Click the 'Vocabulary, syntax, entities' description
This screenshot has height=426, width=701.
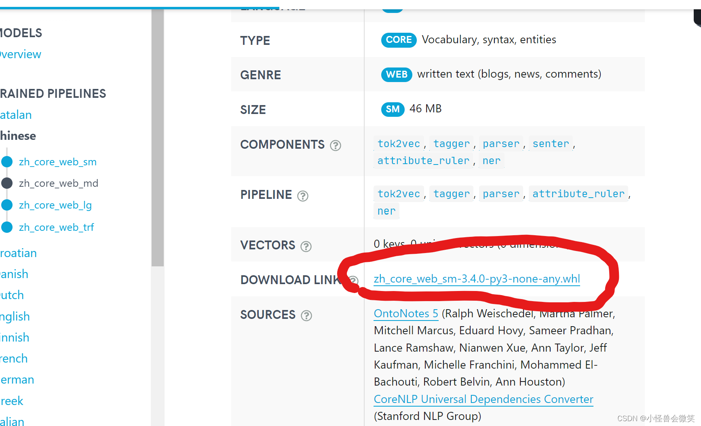pos(489,40)
